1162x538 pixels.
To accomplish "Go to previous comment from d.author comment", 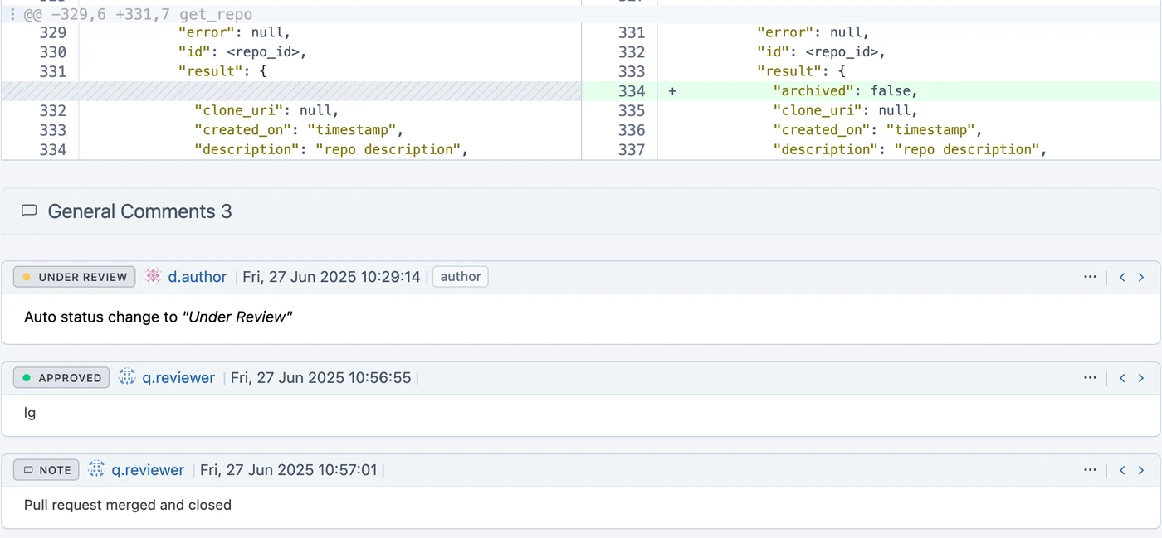I will click(x=1122, y=277).
